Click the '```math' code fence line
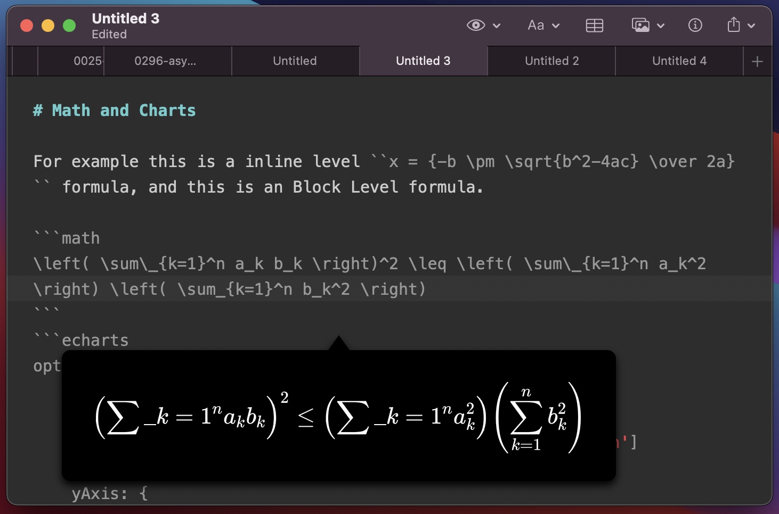The image size is (779, 514). coord(67,238)
